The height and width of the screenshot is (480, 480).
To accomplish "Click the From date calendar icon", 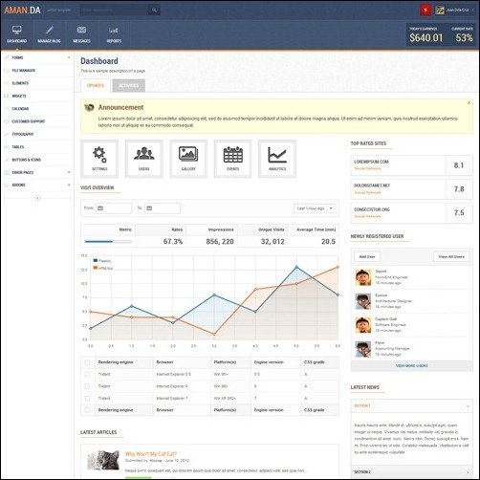I will pyautogui.click(x=100, y=208).
